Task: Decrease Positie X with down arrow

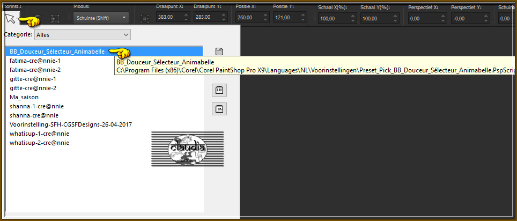Action: [266, 20]
